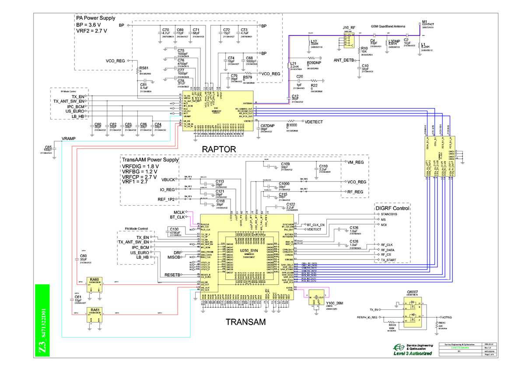Select the RAPTOR block title
Screen dimensions: 525x371
(219, 150)
